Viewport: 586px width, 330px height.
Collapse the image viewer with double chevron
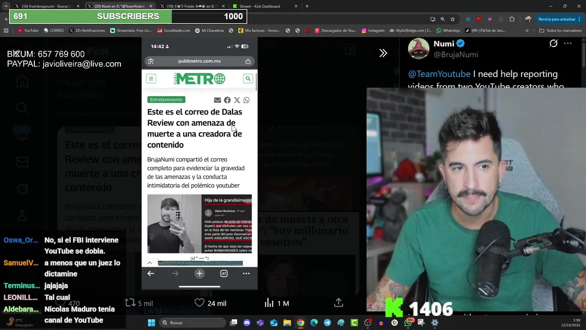(x=383, y=53)
